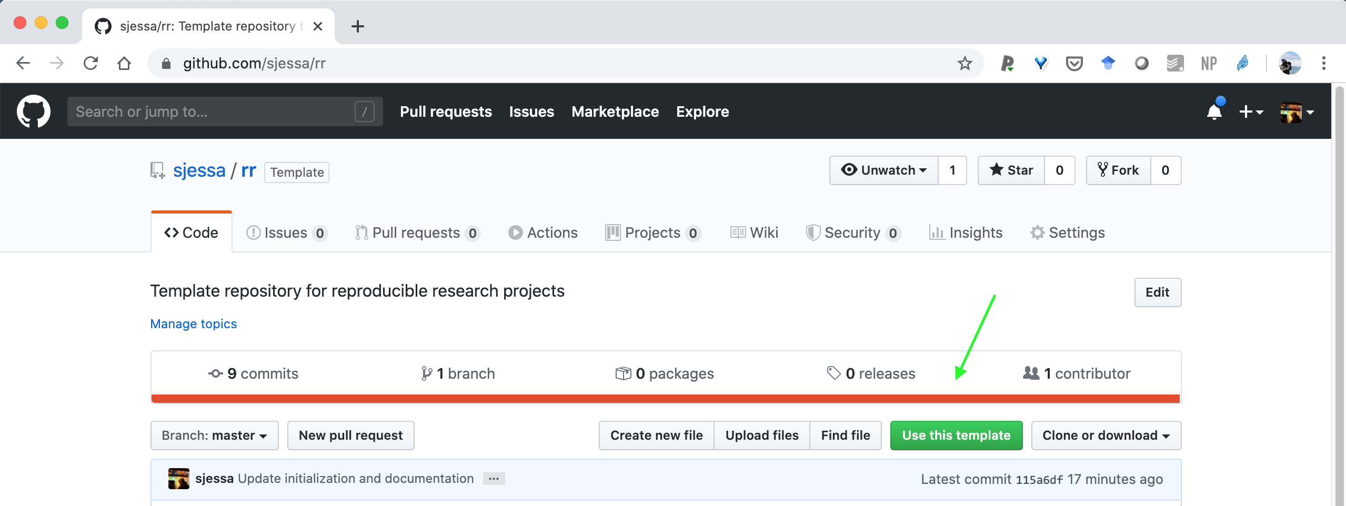The image size is (1346, 506).
Task: Open Chrome profile avatar
Action: coord(1290,64)
